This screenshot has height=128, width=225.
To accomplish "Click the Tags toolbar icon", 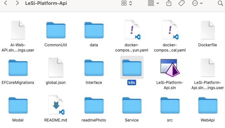I will pyautogui.click(x=182, y=3).
